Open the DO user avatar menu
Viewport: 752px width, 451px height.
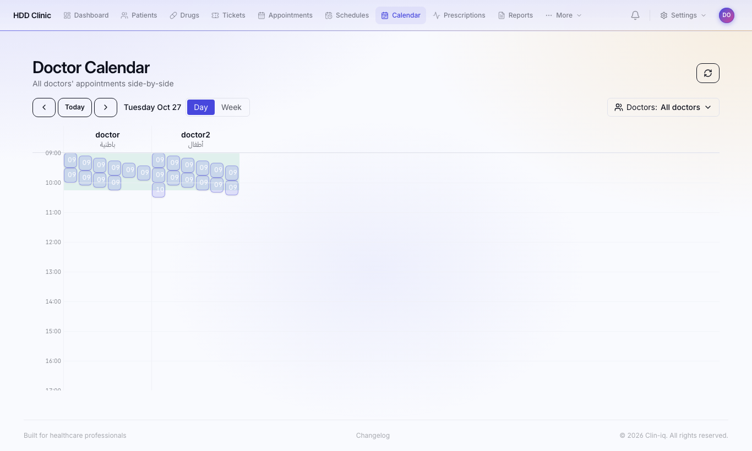[727, 15]
